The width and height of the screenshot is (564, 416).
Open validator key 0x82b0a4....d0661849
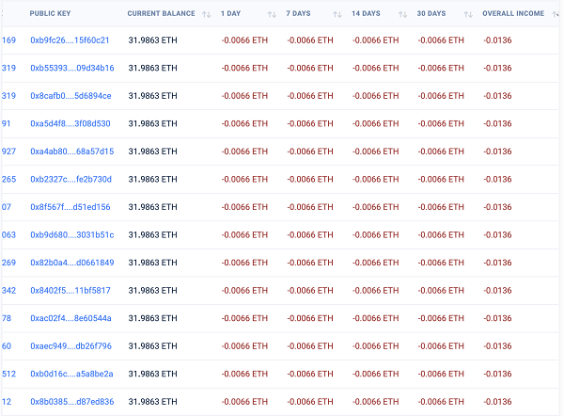pyautogui.click(x=71, y=263)
